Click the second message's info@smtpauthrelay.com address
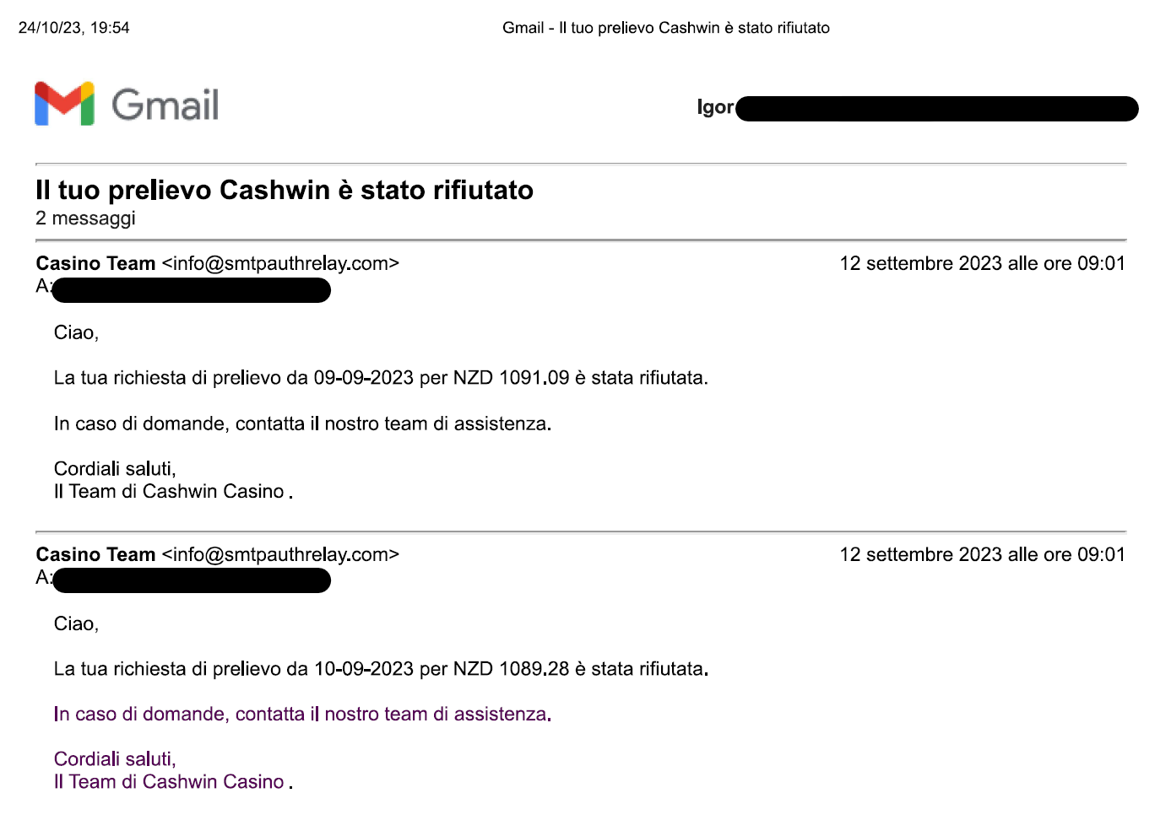 pyautogui.click(x=280, y=554)
